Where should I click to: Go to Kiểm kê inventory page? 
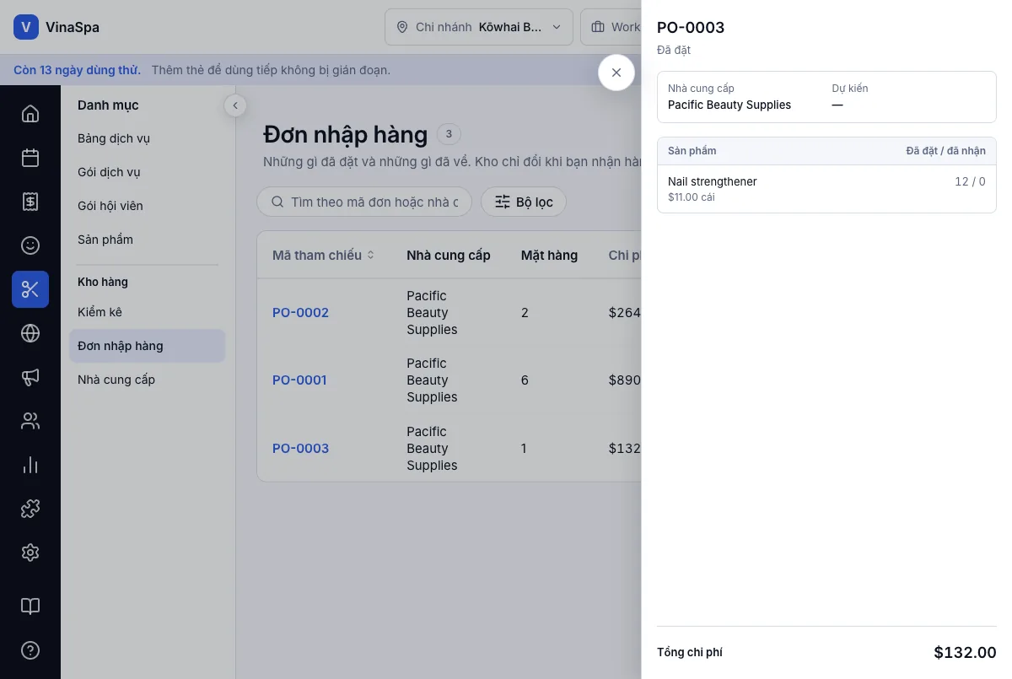pos(147,312)
